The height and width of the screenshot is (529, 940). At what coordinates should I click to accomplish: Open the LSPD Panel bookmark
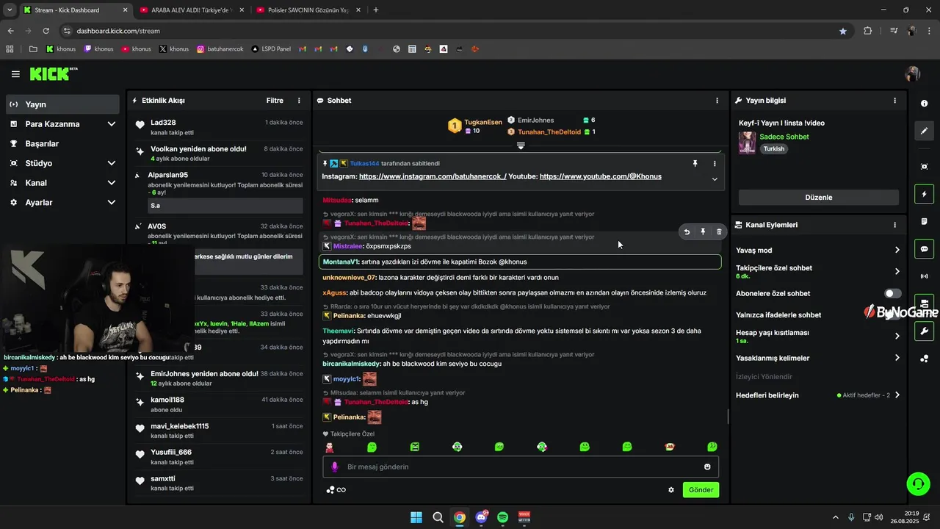coord(271,49)
